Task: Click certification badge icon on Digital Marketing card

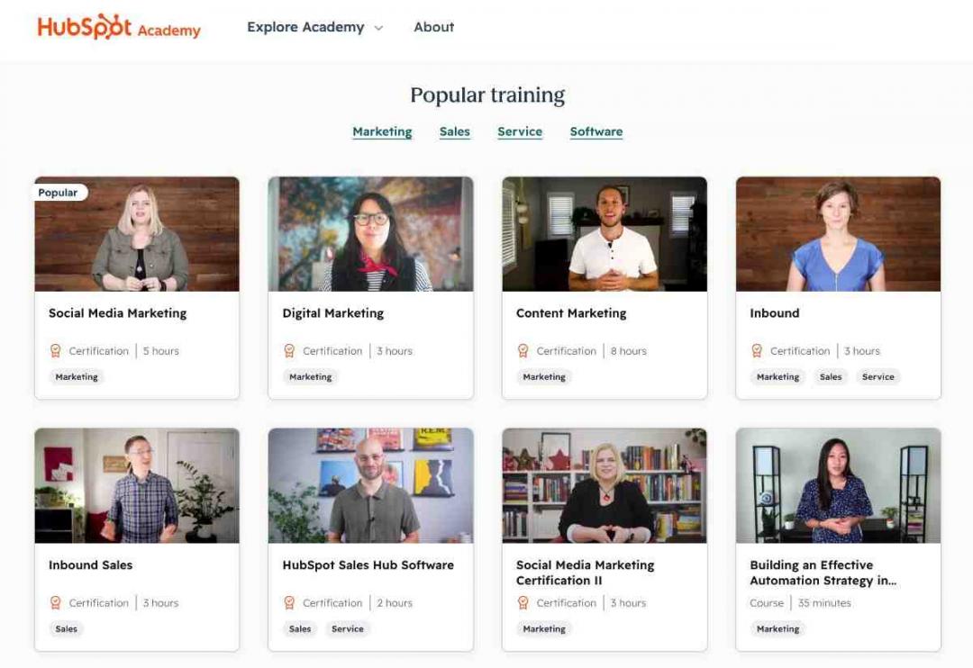Action: tap(289, 351)
